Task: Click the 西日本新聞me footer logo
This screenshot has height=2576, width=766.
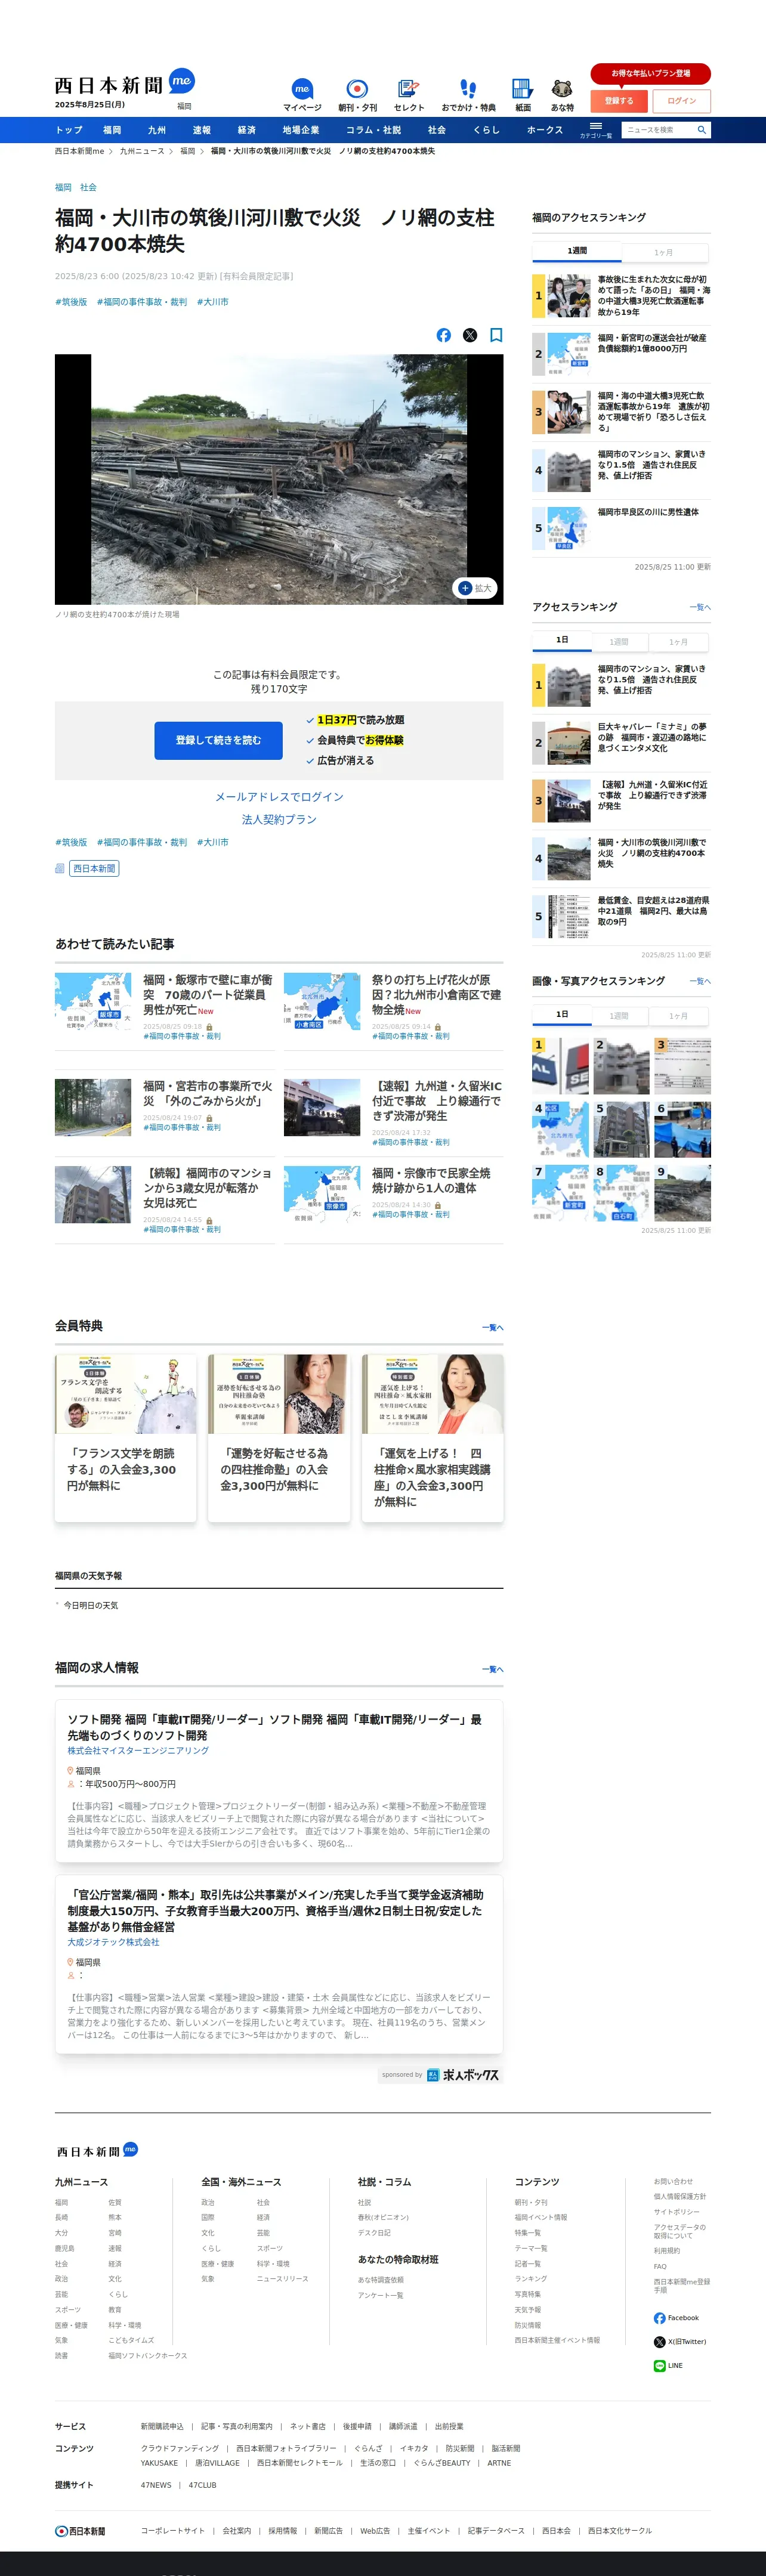Action: (x=97, y=2150)
